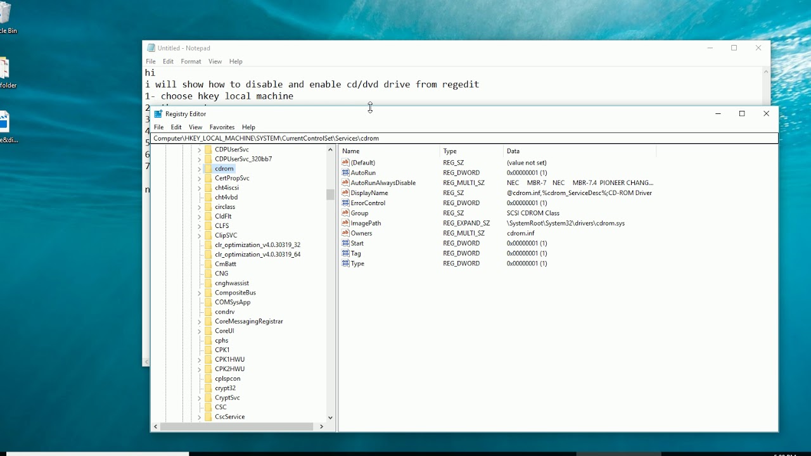Click the ImagePath value icon
The image size is (811, 456).
click(345, 223)
